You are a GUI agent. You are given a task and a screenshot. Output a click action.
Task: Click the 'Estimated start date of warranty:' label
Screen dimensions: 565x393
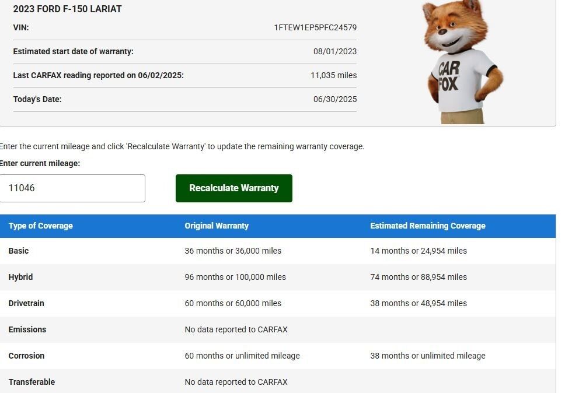click(x=73, y=51)
